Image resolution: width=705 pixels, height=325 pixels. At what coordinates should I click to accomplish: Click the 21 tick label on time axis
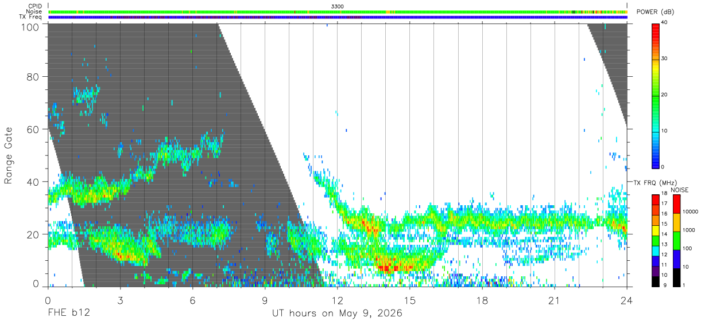(x=555, y=300)
